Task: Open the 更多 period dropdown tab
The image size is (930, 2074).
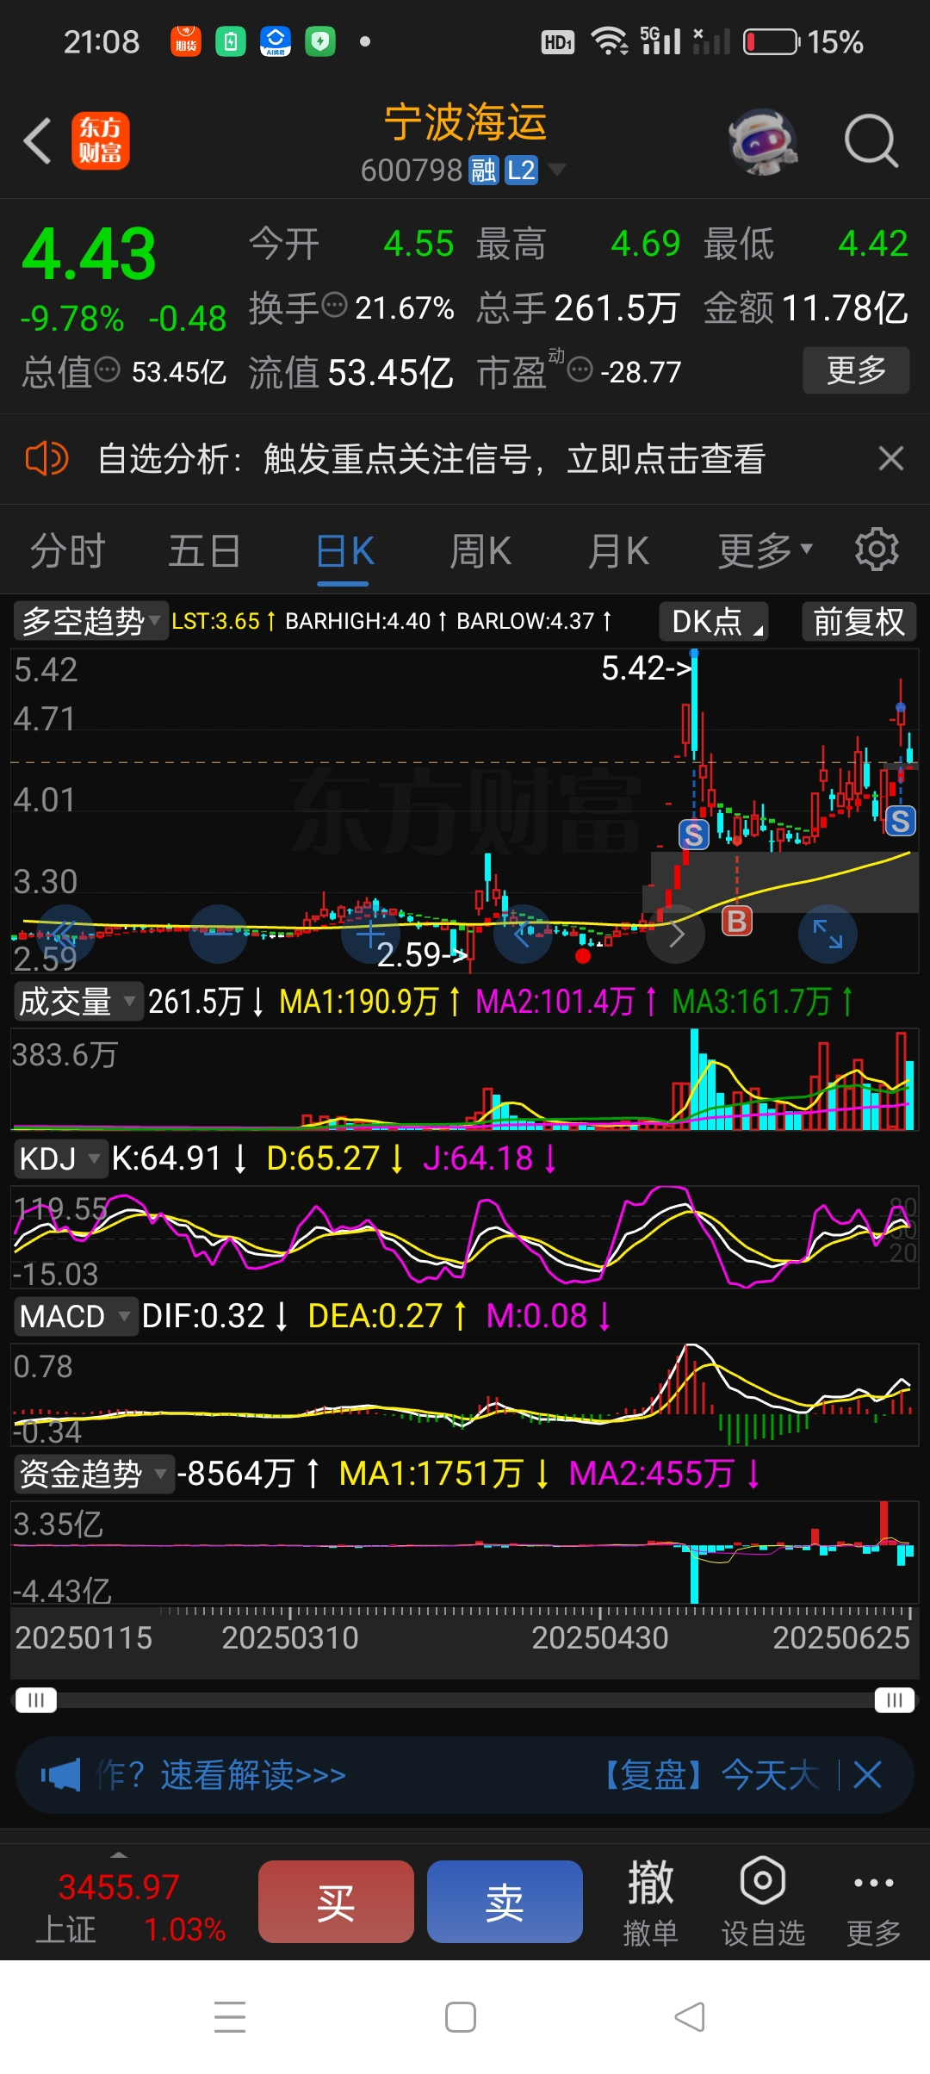Action: pyautogui.click(x=766, y=550)
